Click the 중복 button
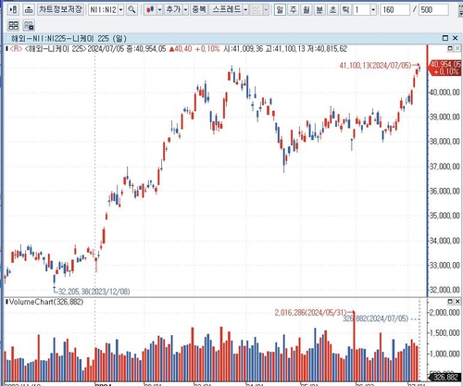463x386 pixels. pyautogui.click(x=199, y=10)
